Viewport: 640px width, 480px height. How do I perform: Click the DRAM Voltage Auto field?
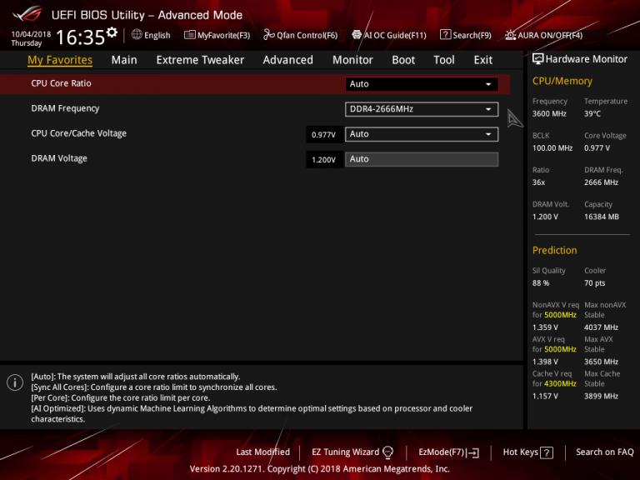[422, 159]
